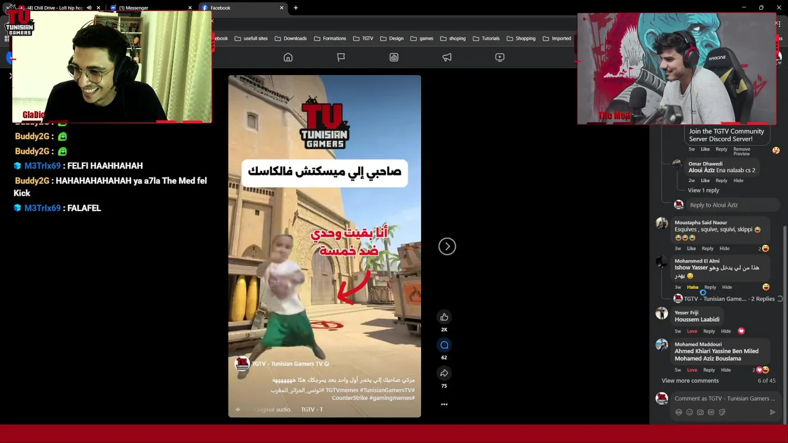The width and height of the screenshot is (788, 443).
Task: Insert sticker in comment box
Action: 722,412
